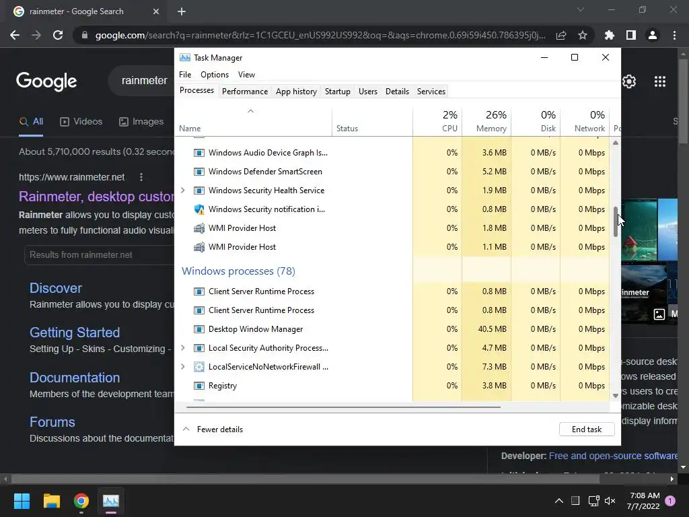This screenshot has width=689, height=517.
Task: Switch to the Performance tab
Action: coord(245,92)
